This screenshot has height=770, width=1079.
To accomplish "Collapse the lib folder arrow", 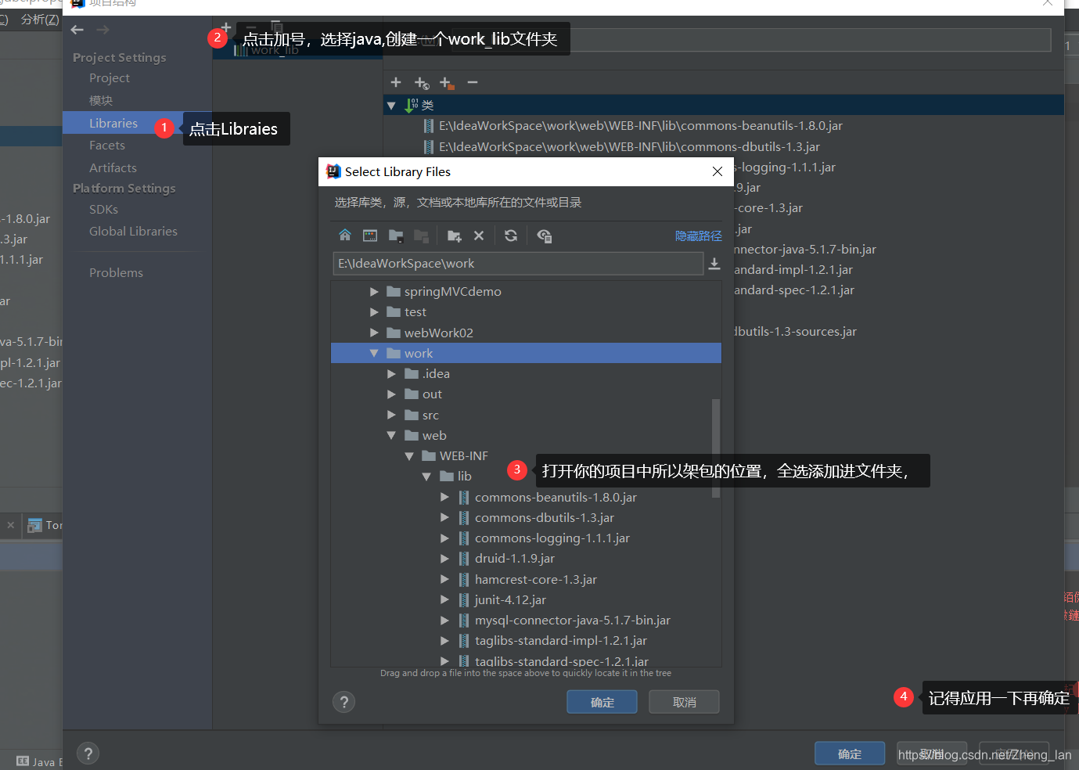I will click(426, 477).
